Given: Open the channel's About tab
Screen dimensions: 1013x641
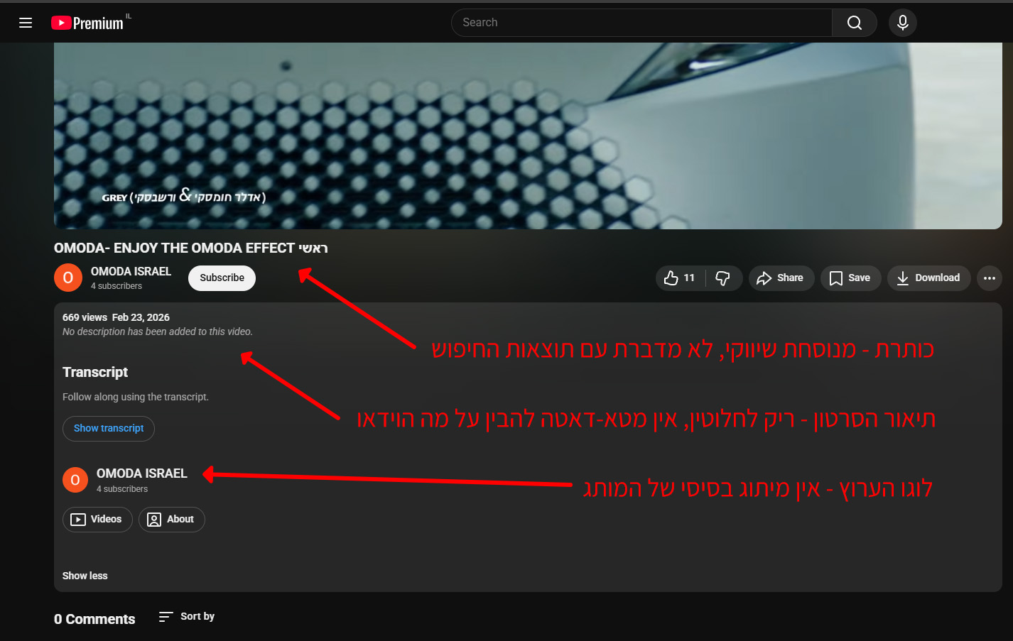Looking at the screenshot, I should point(171,520).
